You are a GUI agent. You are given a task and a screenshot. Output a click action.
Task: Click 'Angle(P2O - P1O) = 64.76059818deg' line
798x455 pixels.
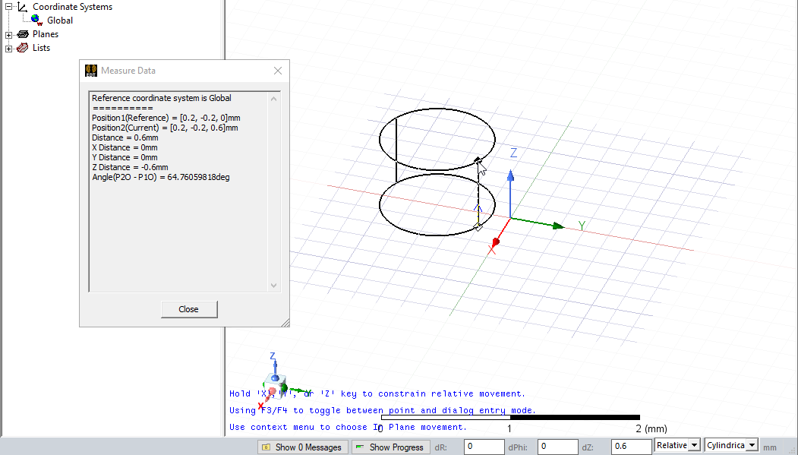pos(161,177)
